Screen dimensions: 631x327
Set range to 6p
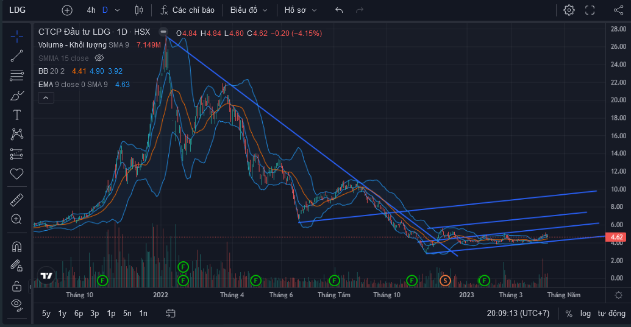point(79,314)
